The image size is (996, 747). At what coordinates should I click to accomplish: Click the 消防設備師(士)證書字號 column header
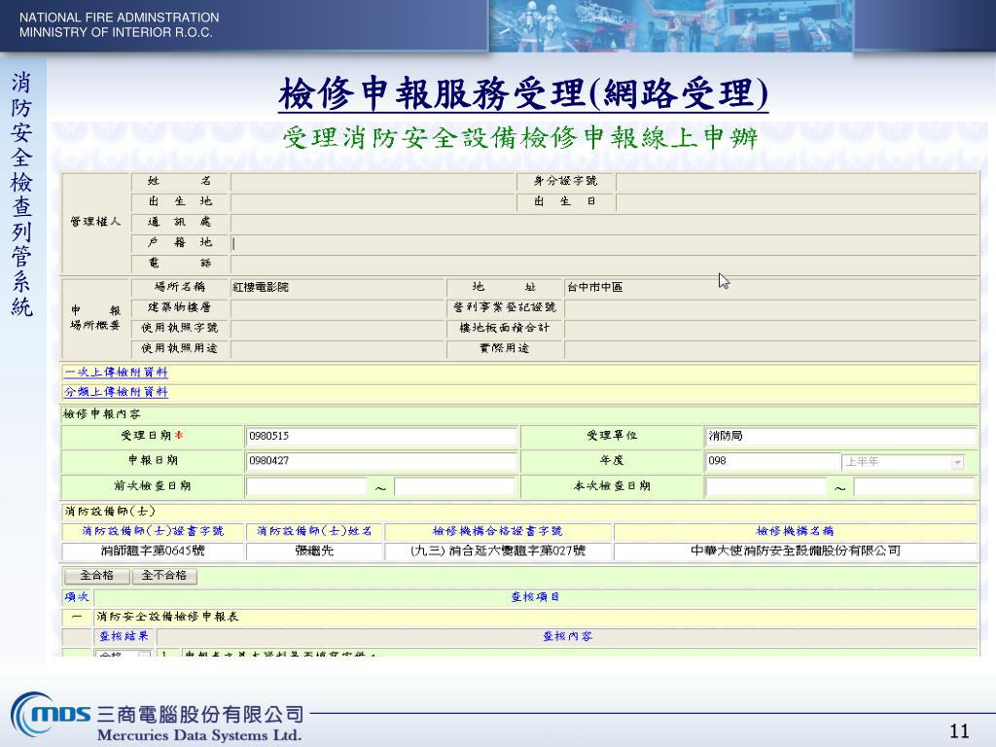coord(153,531)
